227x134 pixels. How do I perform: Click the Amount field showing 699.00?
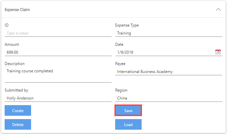pos(58,52)
